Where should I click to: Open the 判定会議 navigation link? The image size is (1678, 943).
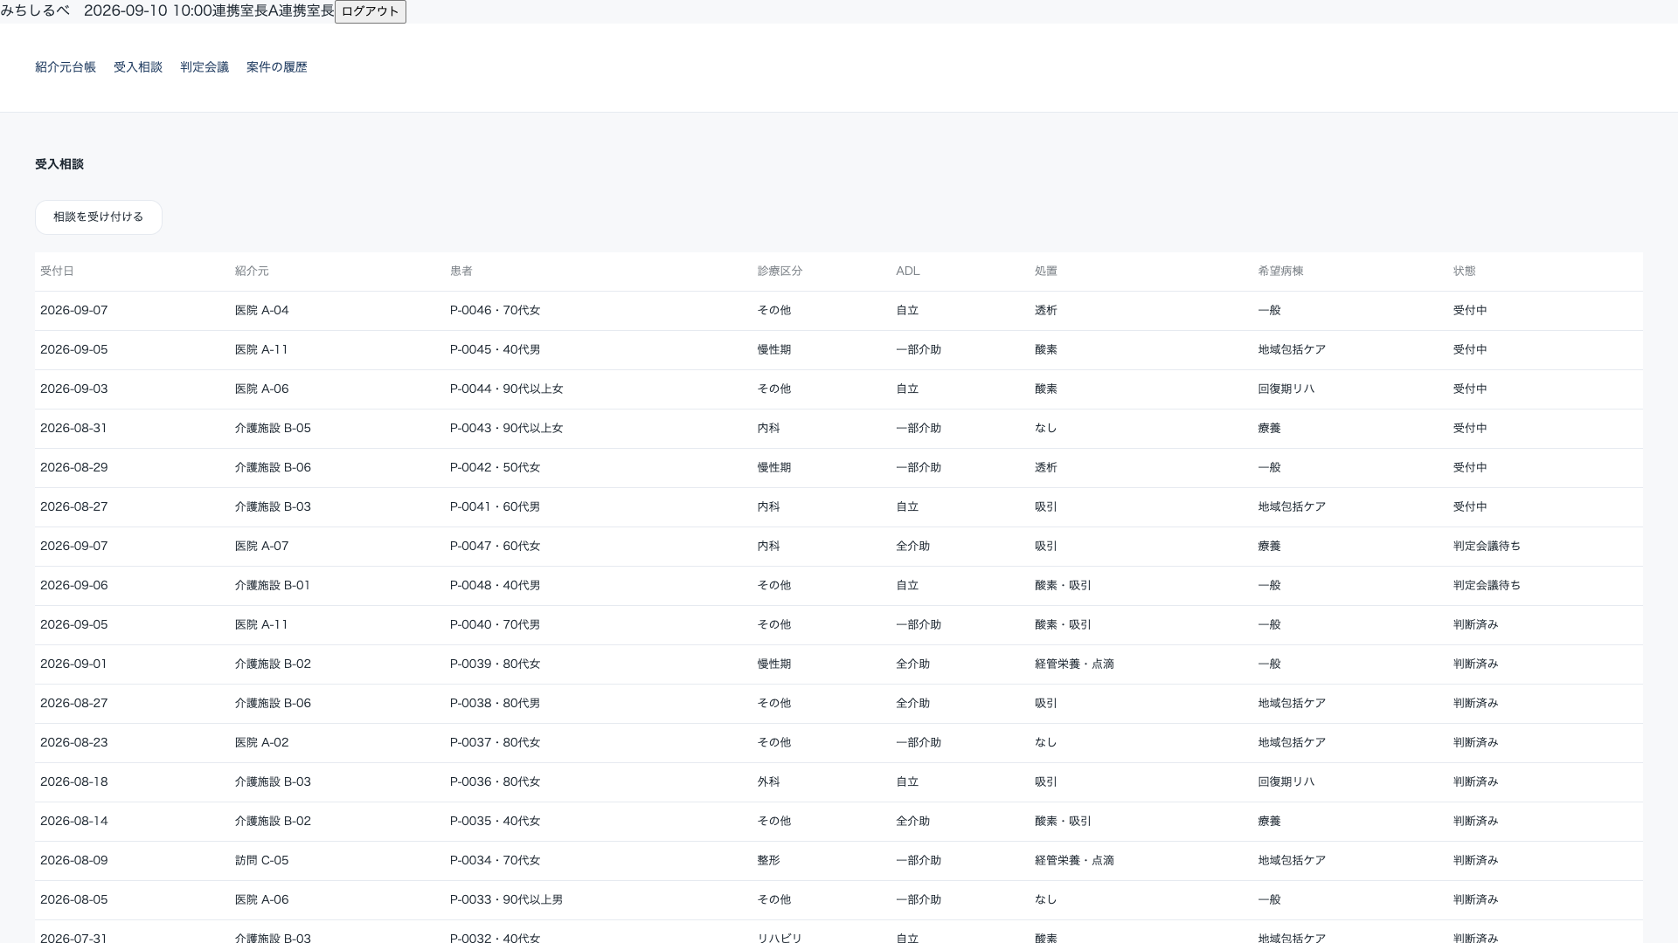(x=205, y=67)
